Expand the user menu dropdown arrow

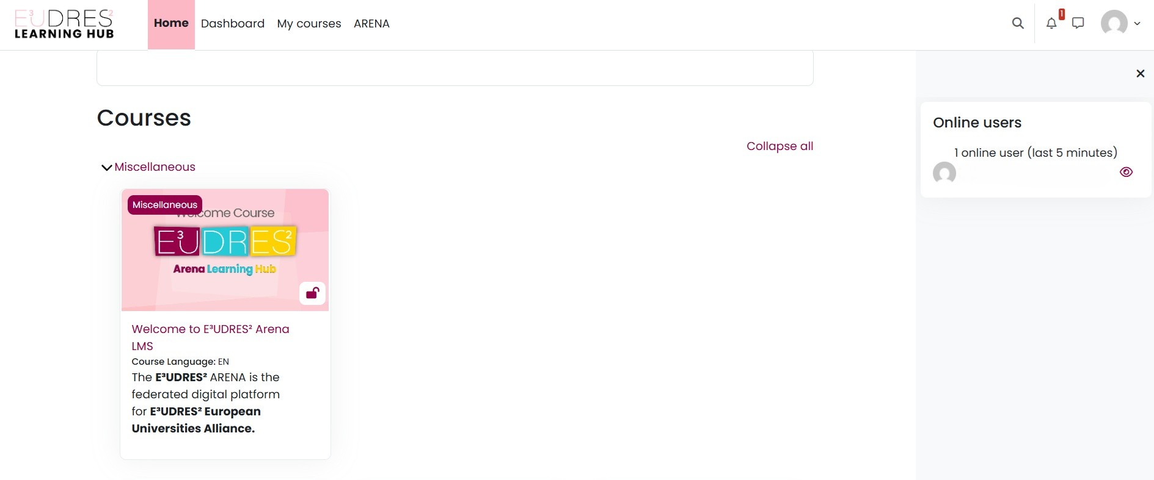(1137, 24)
